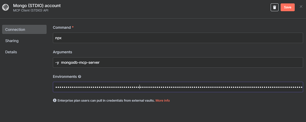Click the Environments field label
306x122 pixels.
coord(65,77)
